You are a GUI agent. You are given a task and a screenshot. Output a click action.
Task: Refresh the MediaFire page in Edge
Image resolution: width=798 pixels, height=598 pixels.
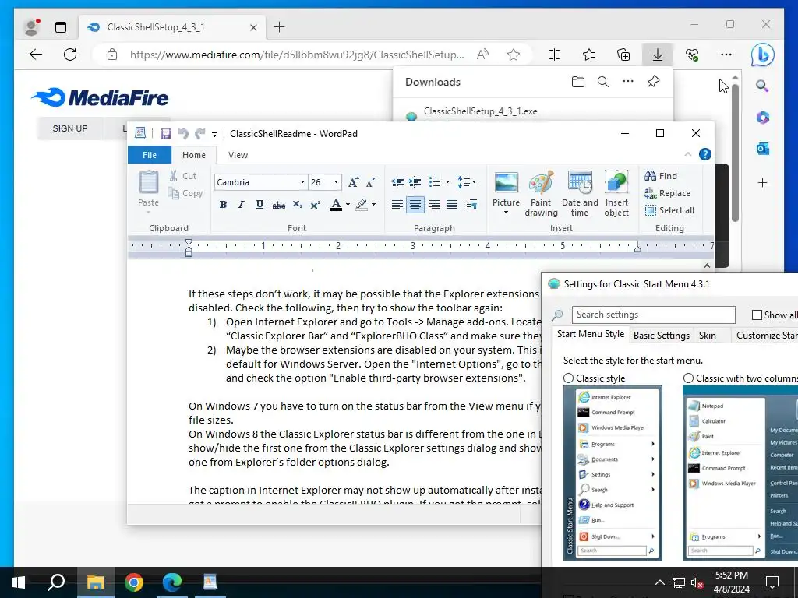coord(70,55)
